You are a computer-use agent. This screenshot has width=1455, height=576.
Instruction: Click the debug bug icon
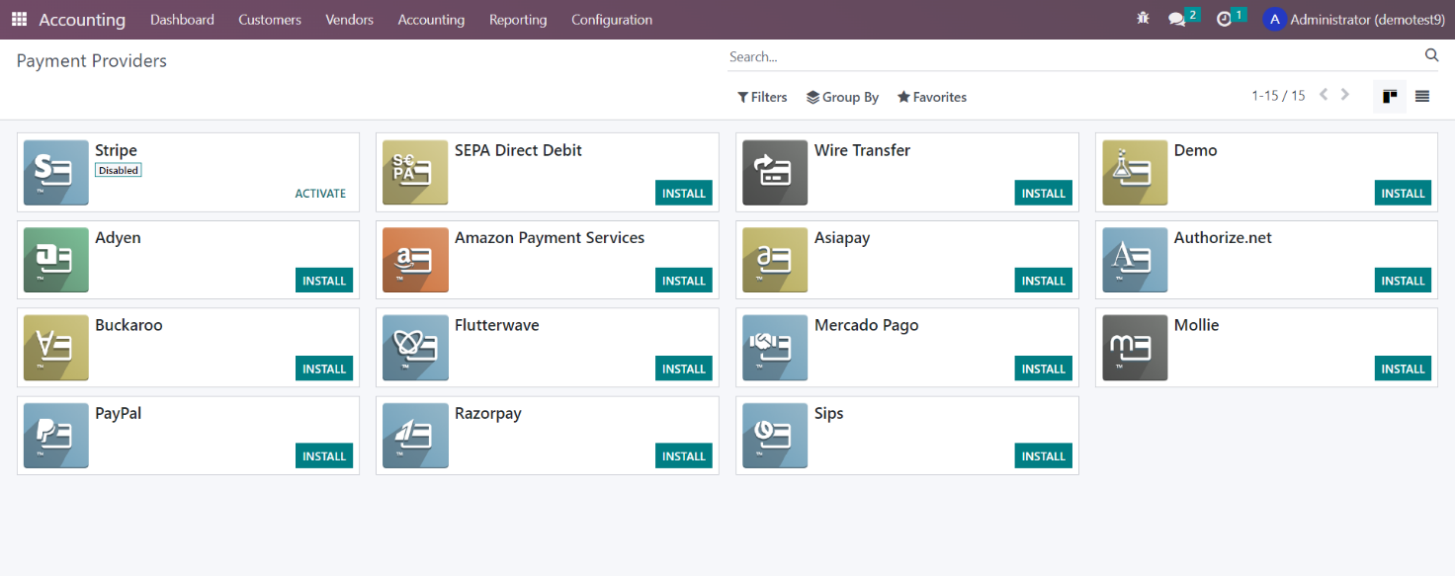(1144, 19)
